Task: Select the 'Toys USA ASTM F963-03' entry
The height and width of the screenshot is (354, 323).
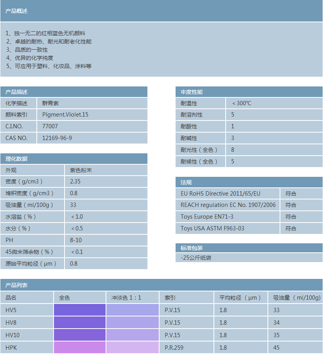Action: (x=212, y=228)
